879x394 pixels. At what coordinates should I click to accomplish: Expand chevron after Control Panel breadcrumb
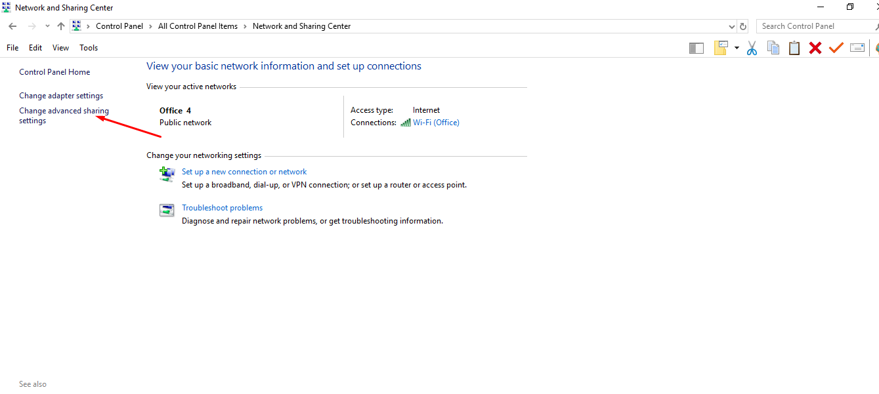coord(150,26)
